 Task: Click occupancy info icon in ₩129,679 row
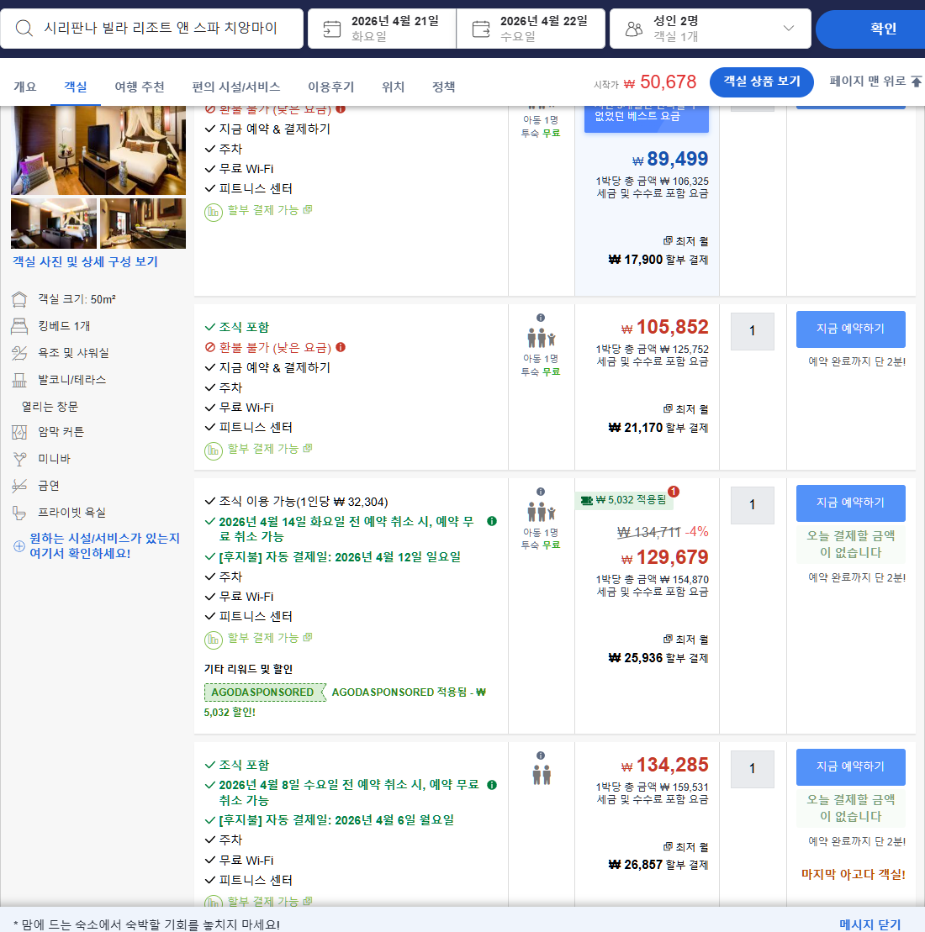[540, 492]
